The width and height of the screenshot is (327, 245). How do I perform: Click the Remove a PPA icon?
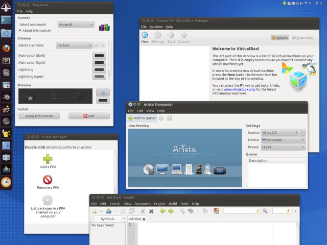pos(48,180)
